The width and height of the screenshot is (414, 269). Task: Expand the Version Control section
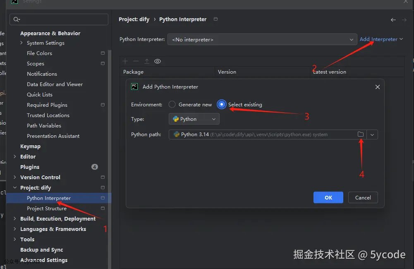15,177
